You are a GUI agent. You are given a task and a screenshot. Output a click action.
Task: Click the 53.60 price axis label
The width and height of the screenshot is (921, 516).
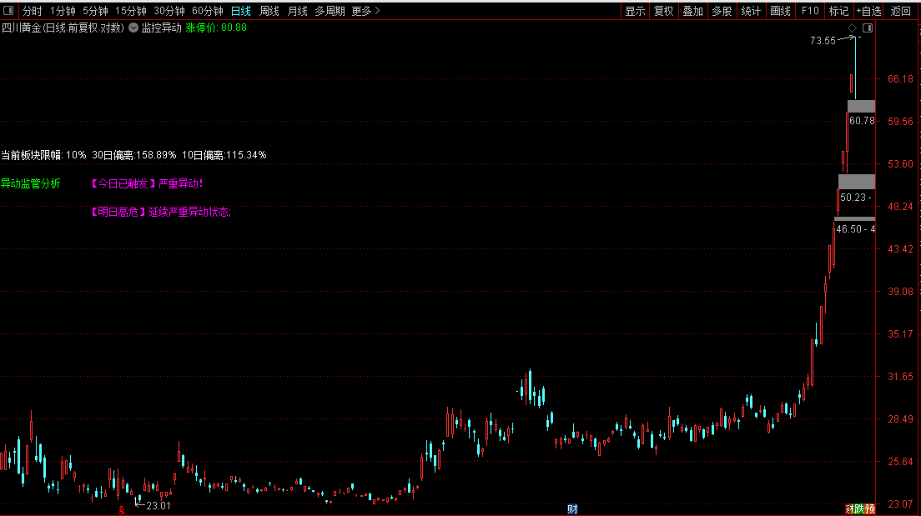tap(900, 163)
